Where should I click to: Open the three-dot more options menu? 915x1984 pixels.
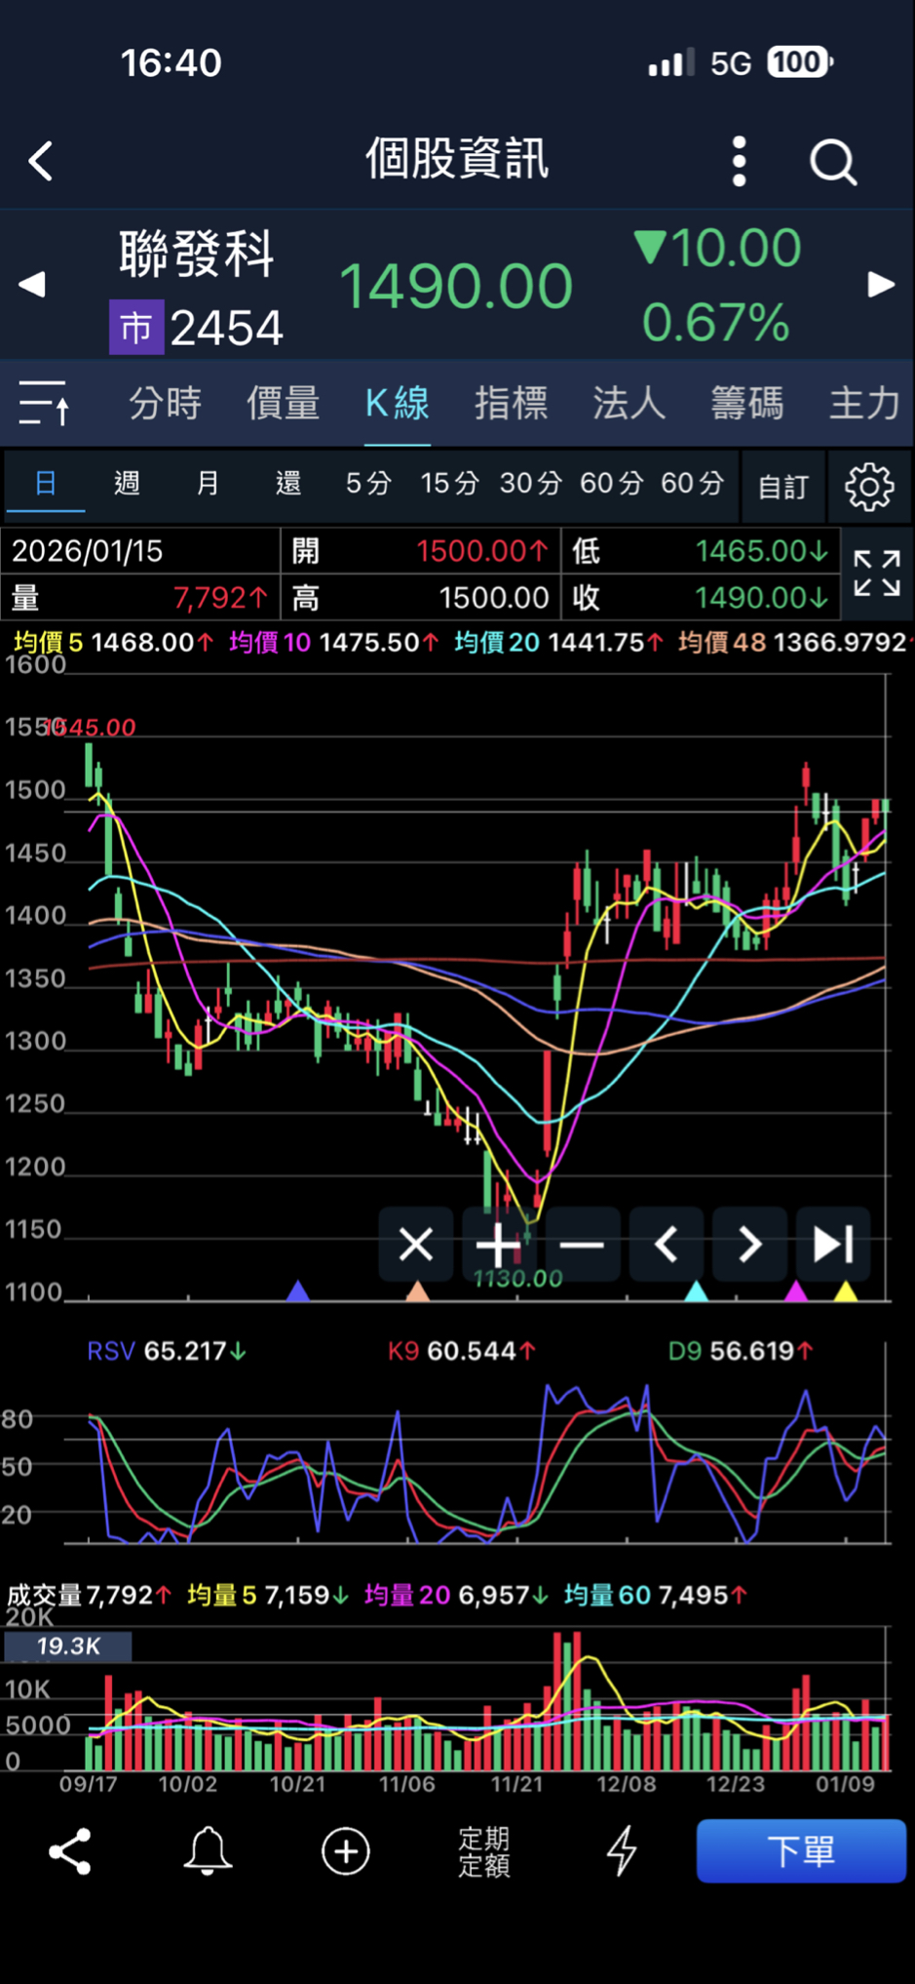[739, 161]
